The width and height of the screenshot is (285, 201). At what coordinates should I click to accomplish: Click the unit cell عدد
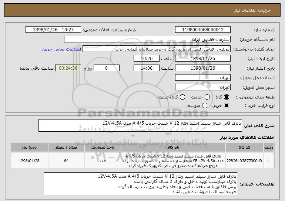point(103,161)
